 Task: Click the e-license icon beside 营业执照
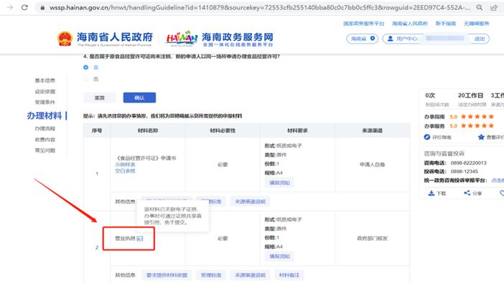[140, 238]
